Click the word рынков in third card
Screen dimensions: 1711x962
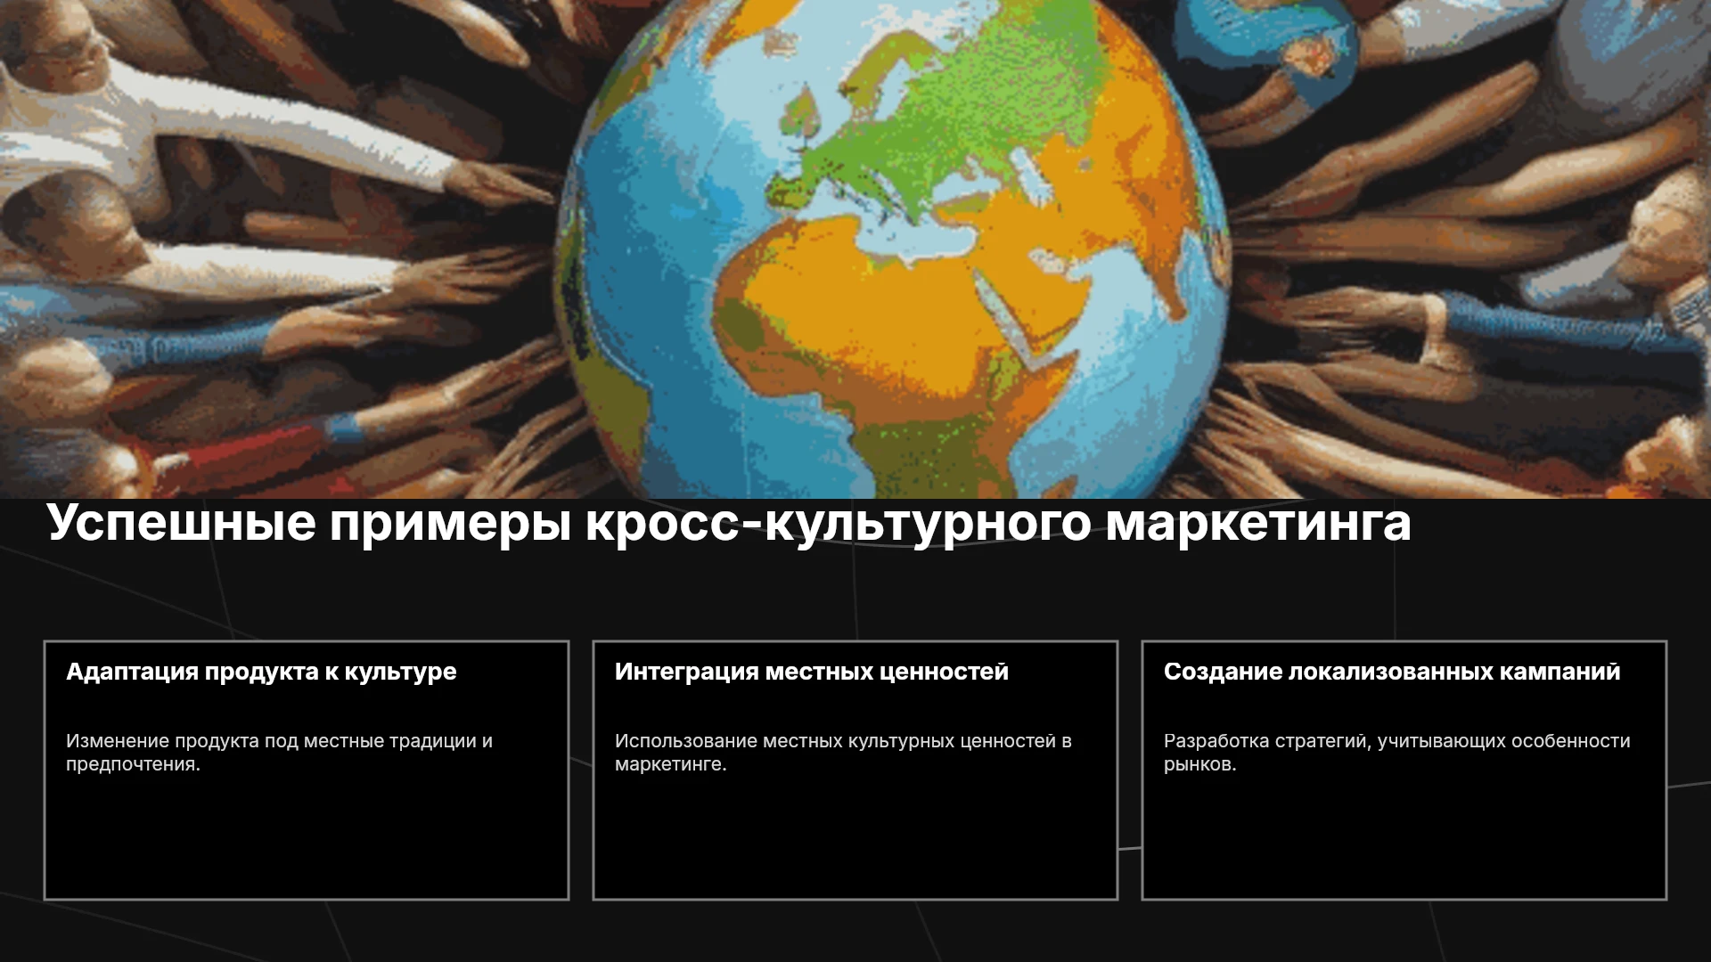[1197, 765]
